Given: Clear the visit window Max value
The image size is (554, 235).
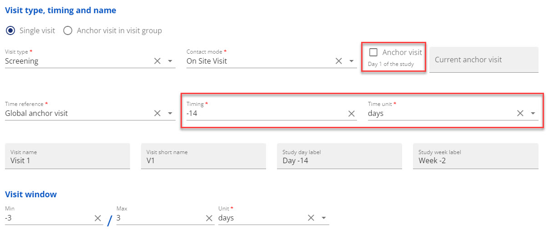Looking at the screenshot, I should click(x=209, y=218).
